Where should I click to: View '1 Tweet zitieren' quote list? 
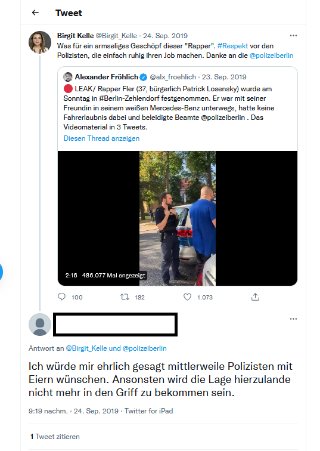tap(55, 437)
